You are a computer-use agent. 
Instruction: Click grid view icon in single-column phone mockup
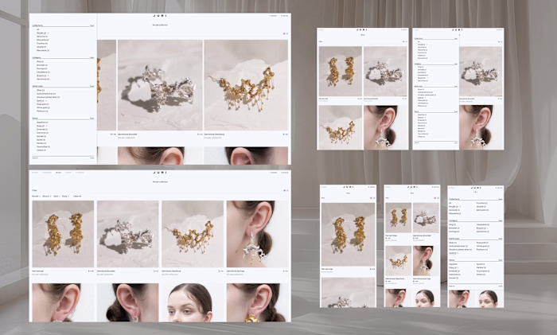[x=371, y=198]
